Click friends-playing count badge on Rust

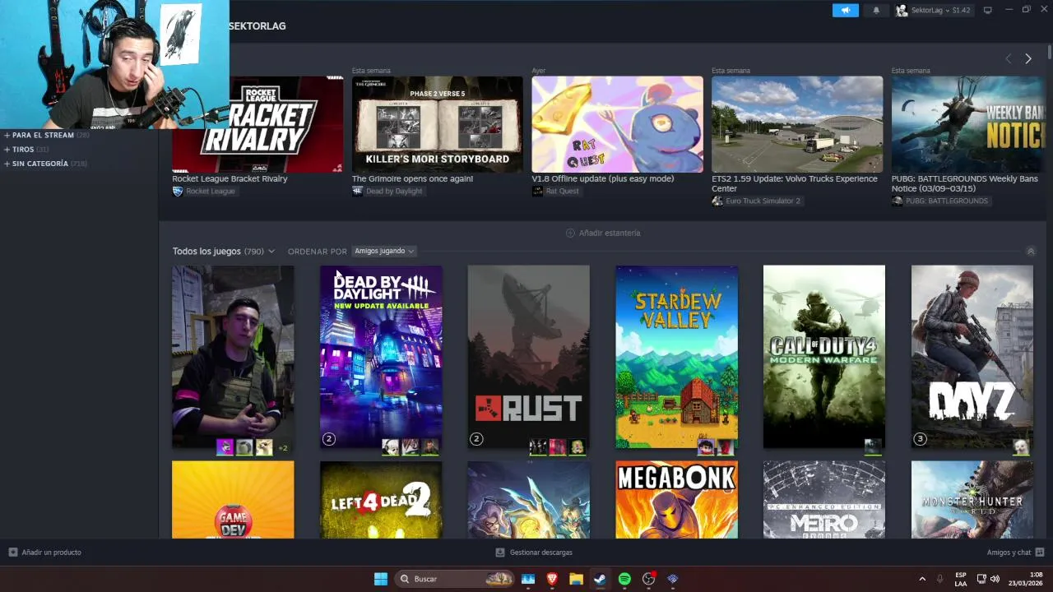point(475,439)
